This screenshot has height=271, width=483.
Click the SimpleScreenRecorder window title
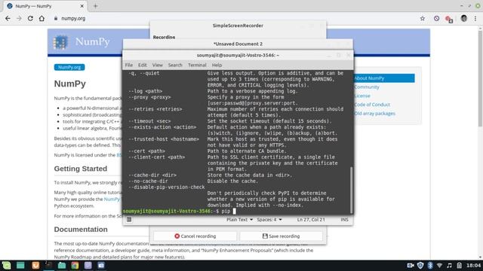[238, 26]
